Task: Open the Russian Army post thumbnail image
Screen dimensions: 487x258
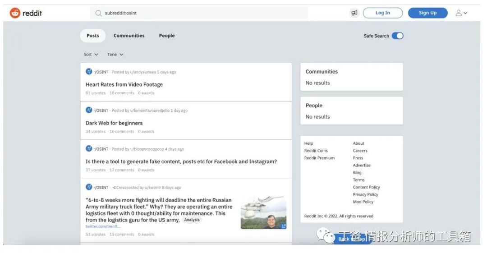Action: click(263, 212)
